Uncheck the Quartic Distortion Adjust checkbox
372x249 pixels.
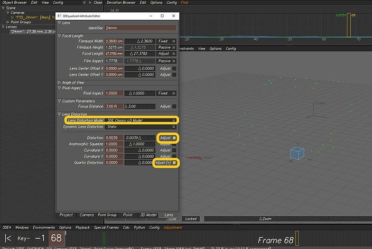tap(174, 163)
